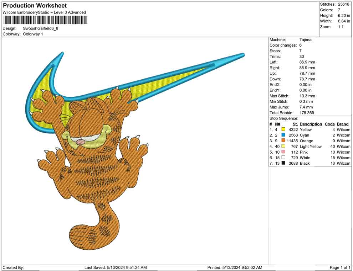
Task: Select the Colorway 1 text
Action: [x=33, y=34]
